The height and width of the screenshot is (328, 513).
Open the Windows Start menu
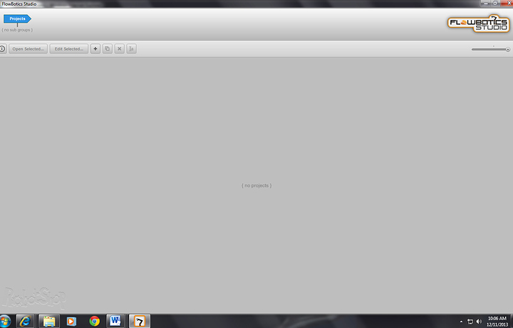coord(4,321)
